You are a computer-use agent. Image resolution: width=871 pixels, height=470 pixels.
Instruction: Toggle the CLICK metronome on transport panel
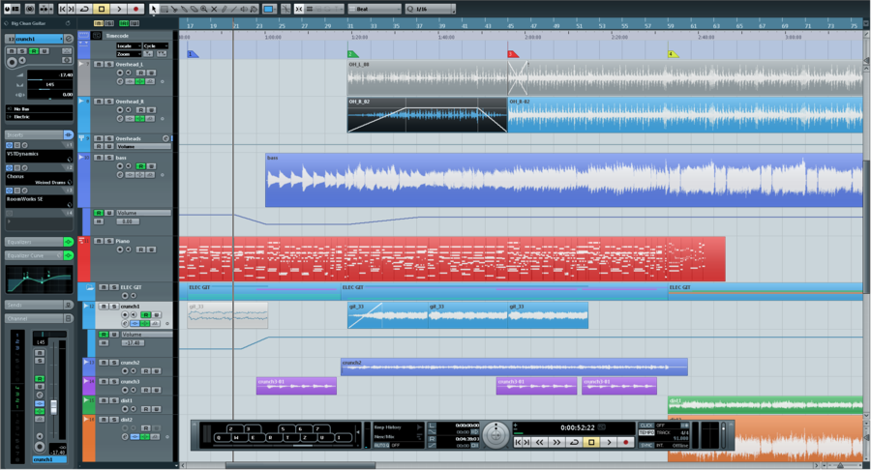tap(646, 426)
